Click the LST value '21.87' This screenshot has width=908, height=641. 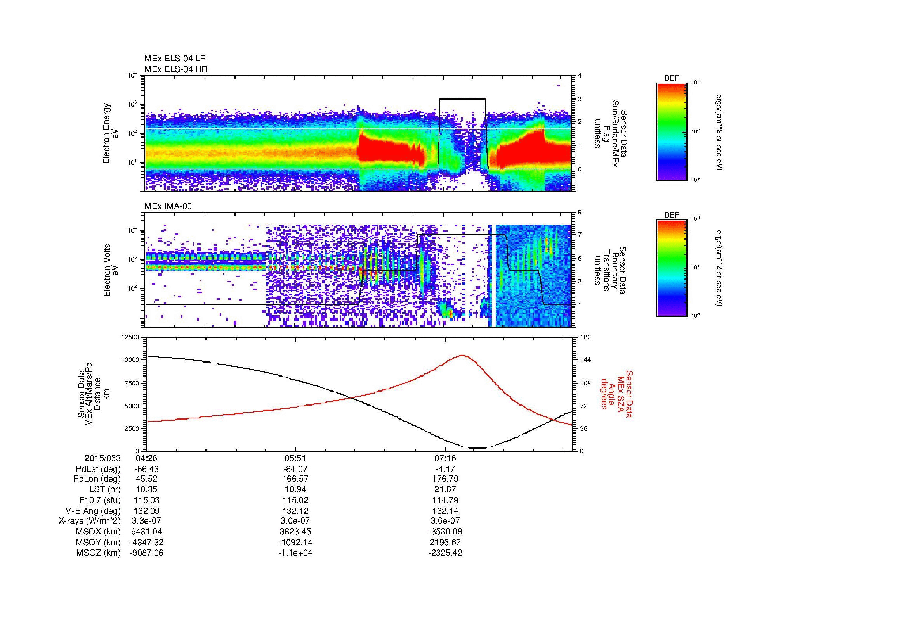445,489
